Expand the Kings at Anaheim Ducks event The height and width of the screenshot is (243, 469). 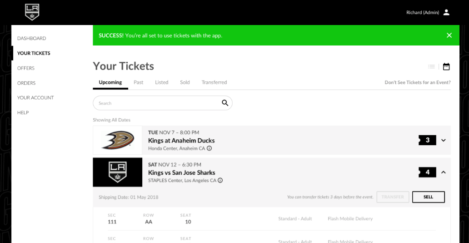click(x=444, y=140)
